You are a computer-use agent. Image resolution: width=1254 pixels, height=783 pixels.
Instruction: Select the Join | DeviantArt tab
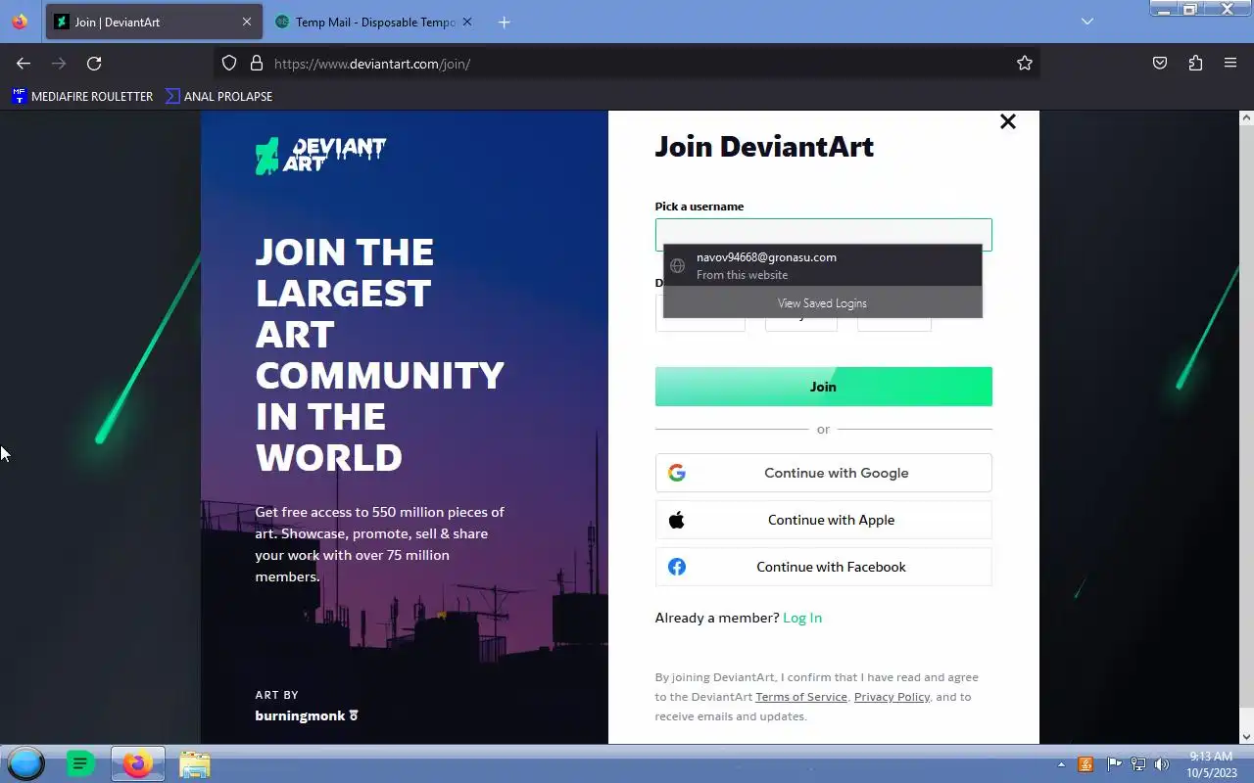(154, 22)
